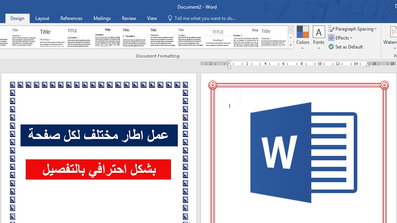Viewport: 397px width, 223px height.
Task: Open the Review ribbon tab
Action: pyautogui.click(x=129, y=18)
